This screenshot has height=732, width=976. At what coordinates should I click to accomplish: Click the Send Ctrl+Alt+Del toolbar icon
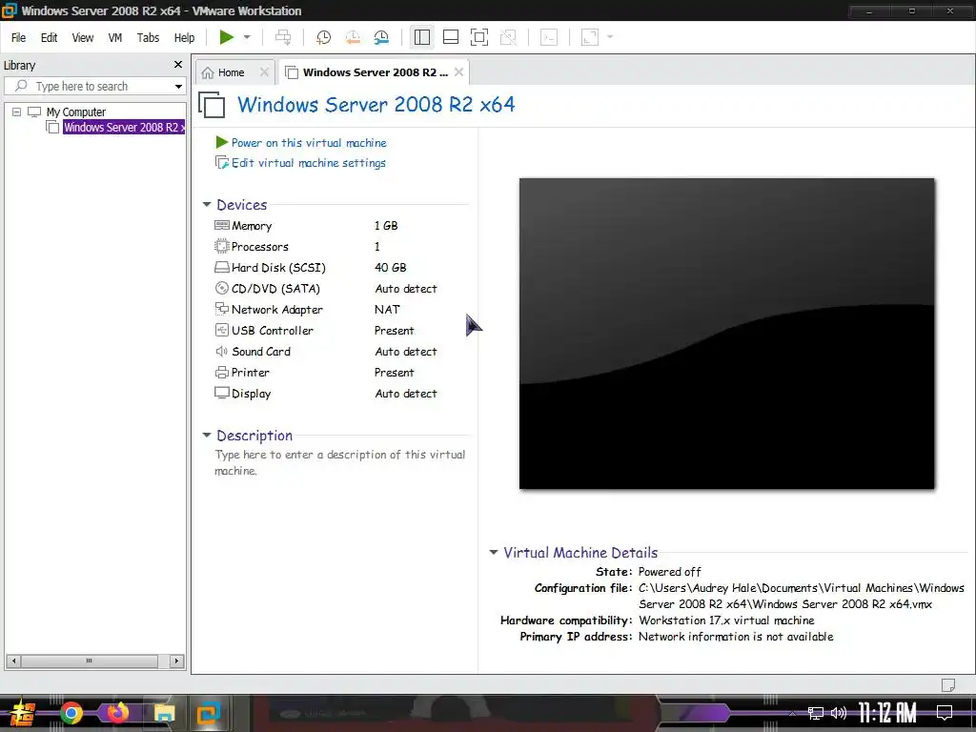click(x=283, y=37)
